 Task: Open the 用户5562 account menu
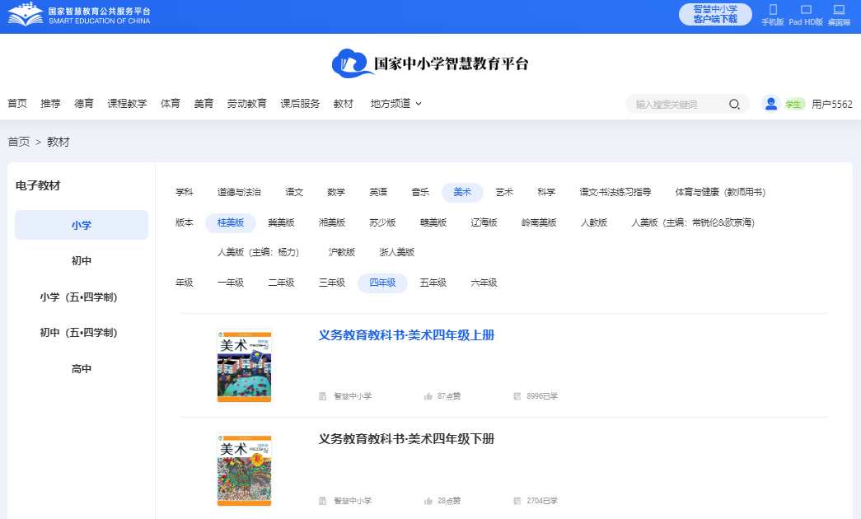pyautogui.click(x=831, y=104)
